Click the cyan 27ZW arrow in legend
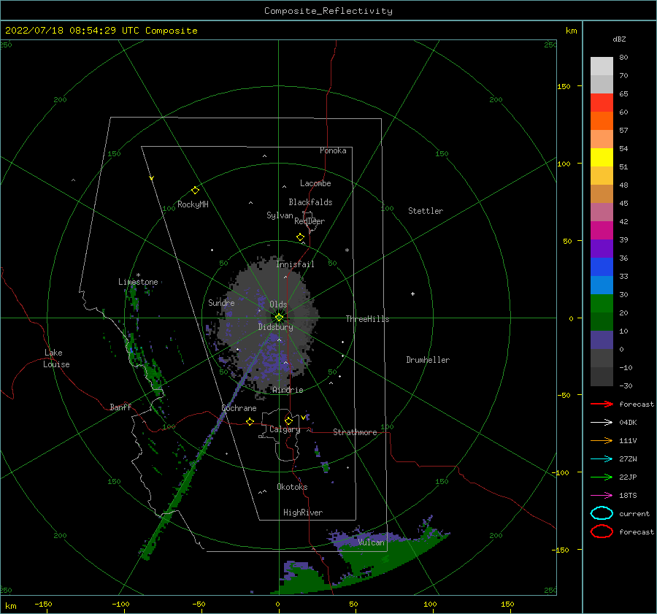 coord(602,459)
